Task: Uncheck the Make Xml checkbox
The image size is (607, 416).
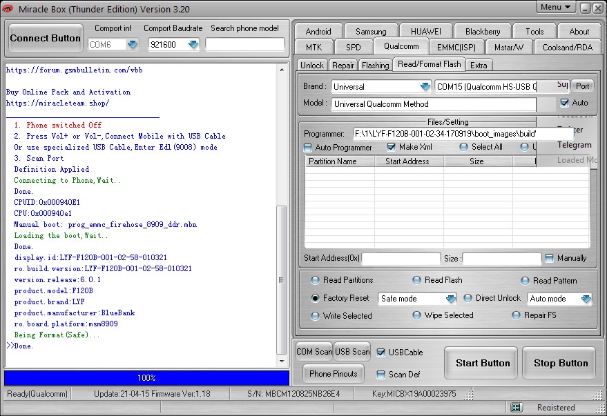Action: 392,147
